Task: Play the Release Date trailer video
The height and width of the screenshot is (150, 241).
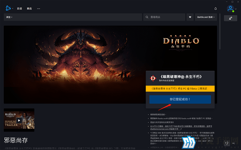Action: click(x=19, y=120)
